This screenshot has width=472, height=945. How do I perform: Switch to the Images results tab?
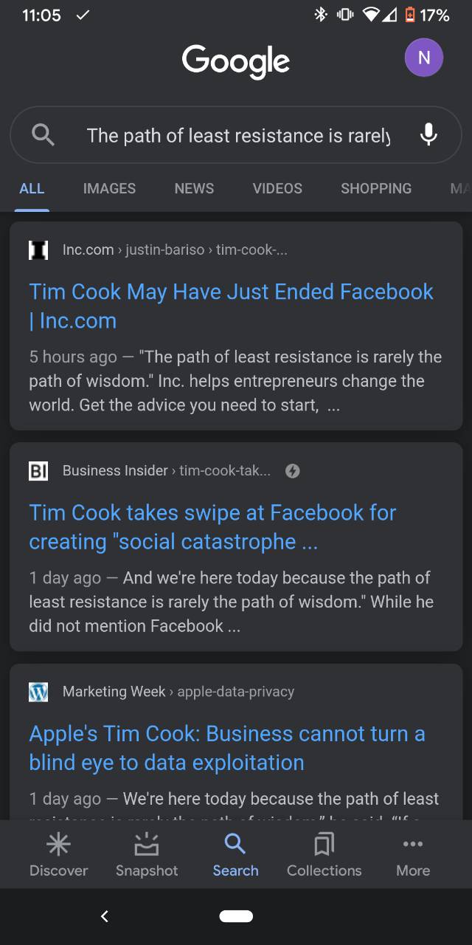[109, 188]
